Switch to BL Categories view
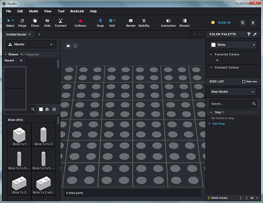 tap(30, 55)
